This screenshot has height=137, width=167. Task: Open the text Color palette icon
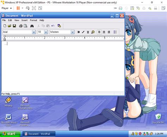click(x=93, y=32)
